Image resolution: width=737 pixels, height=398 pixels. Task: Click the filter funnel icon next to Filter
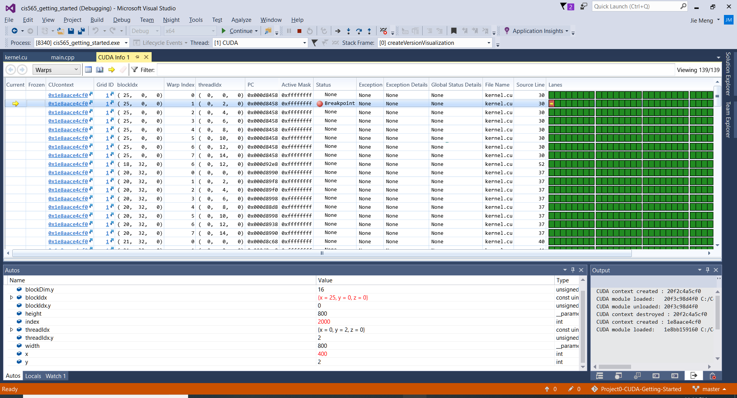click(x=135, y=70)
